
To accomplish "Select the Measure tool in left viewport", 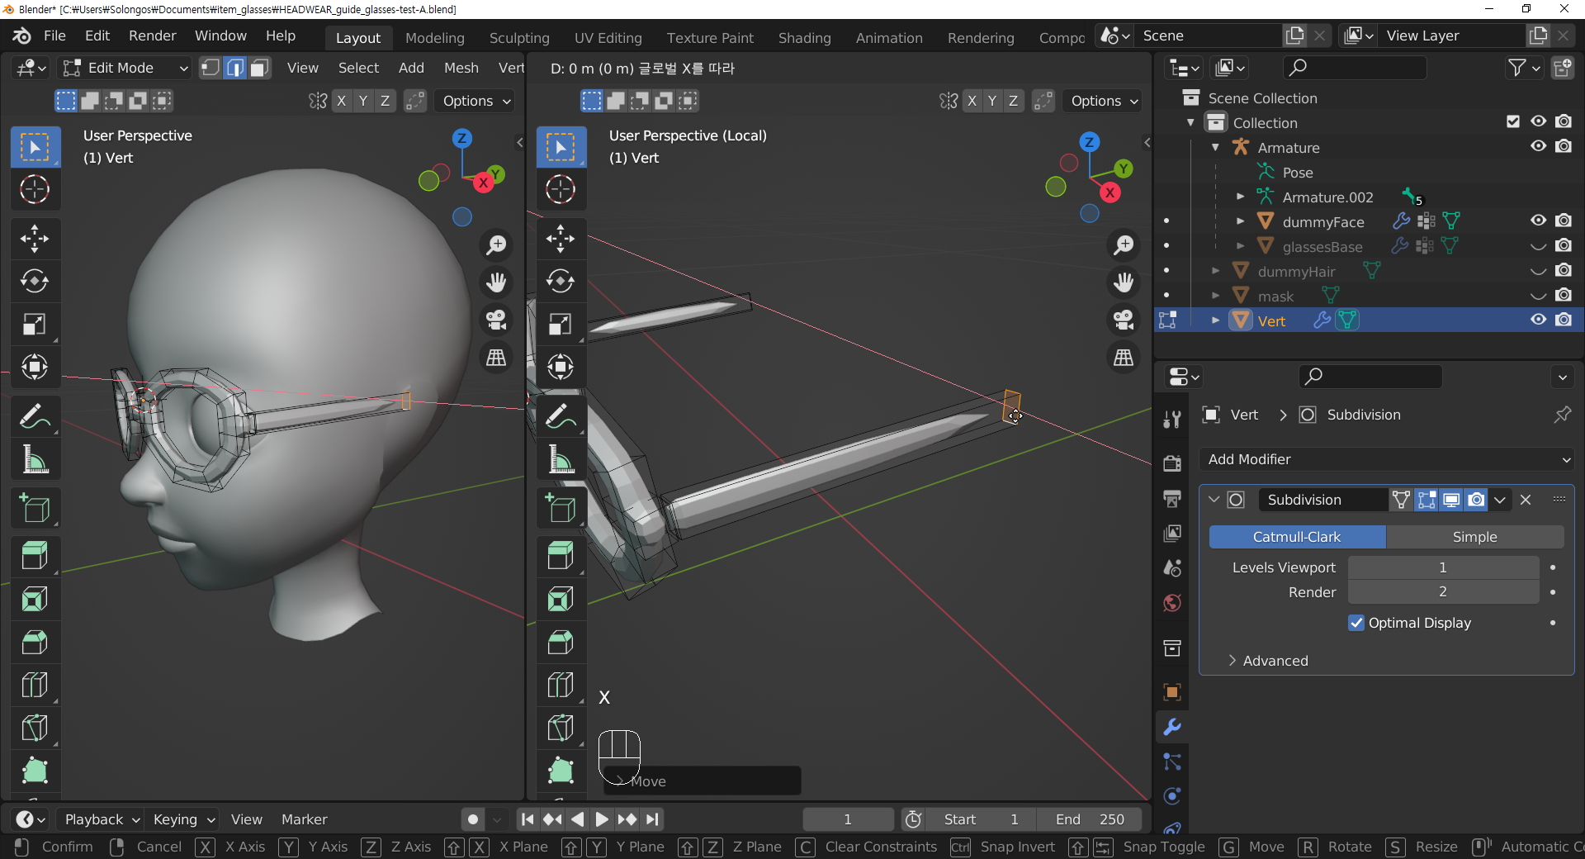I will pyautogui.click(x=35, y=459).
